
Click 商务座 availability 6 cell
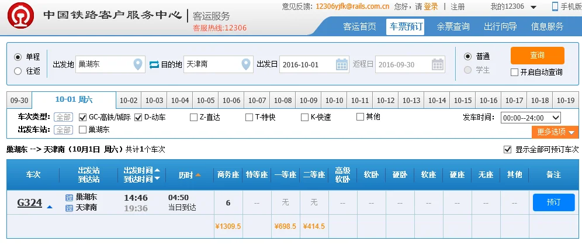(228, 203)
